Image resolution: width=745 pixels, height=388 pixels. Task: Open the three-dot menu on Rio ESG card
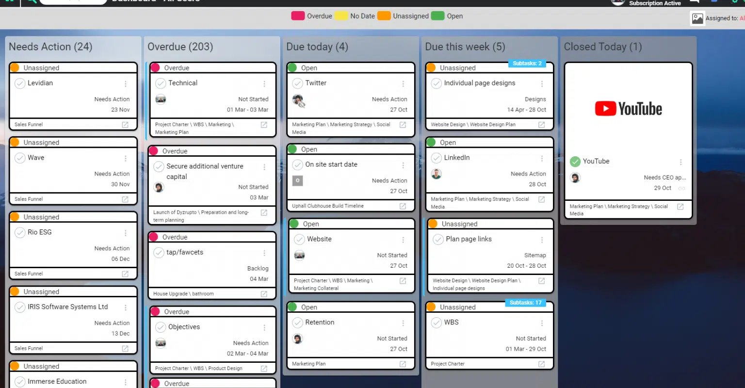click(x=126, y=233)
